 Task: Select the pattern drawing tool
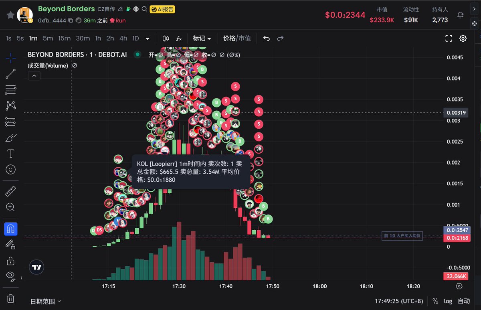(x=11, y=106)
